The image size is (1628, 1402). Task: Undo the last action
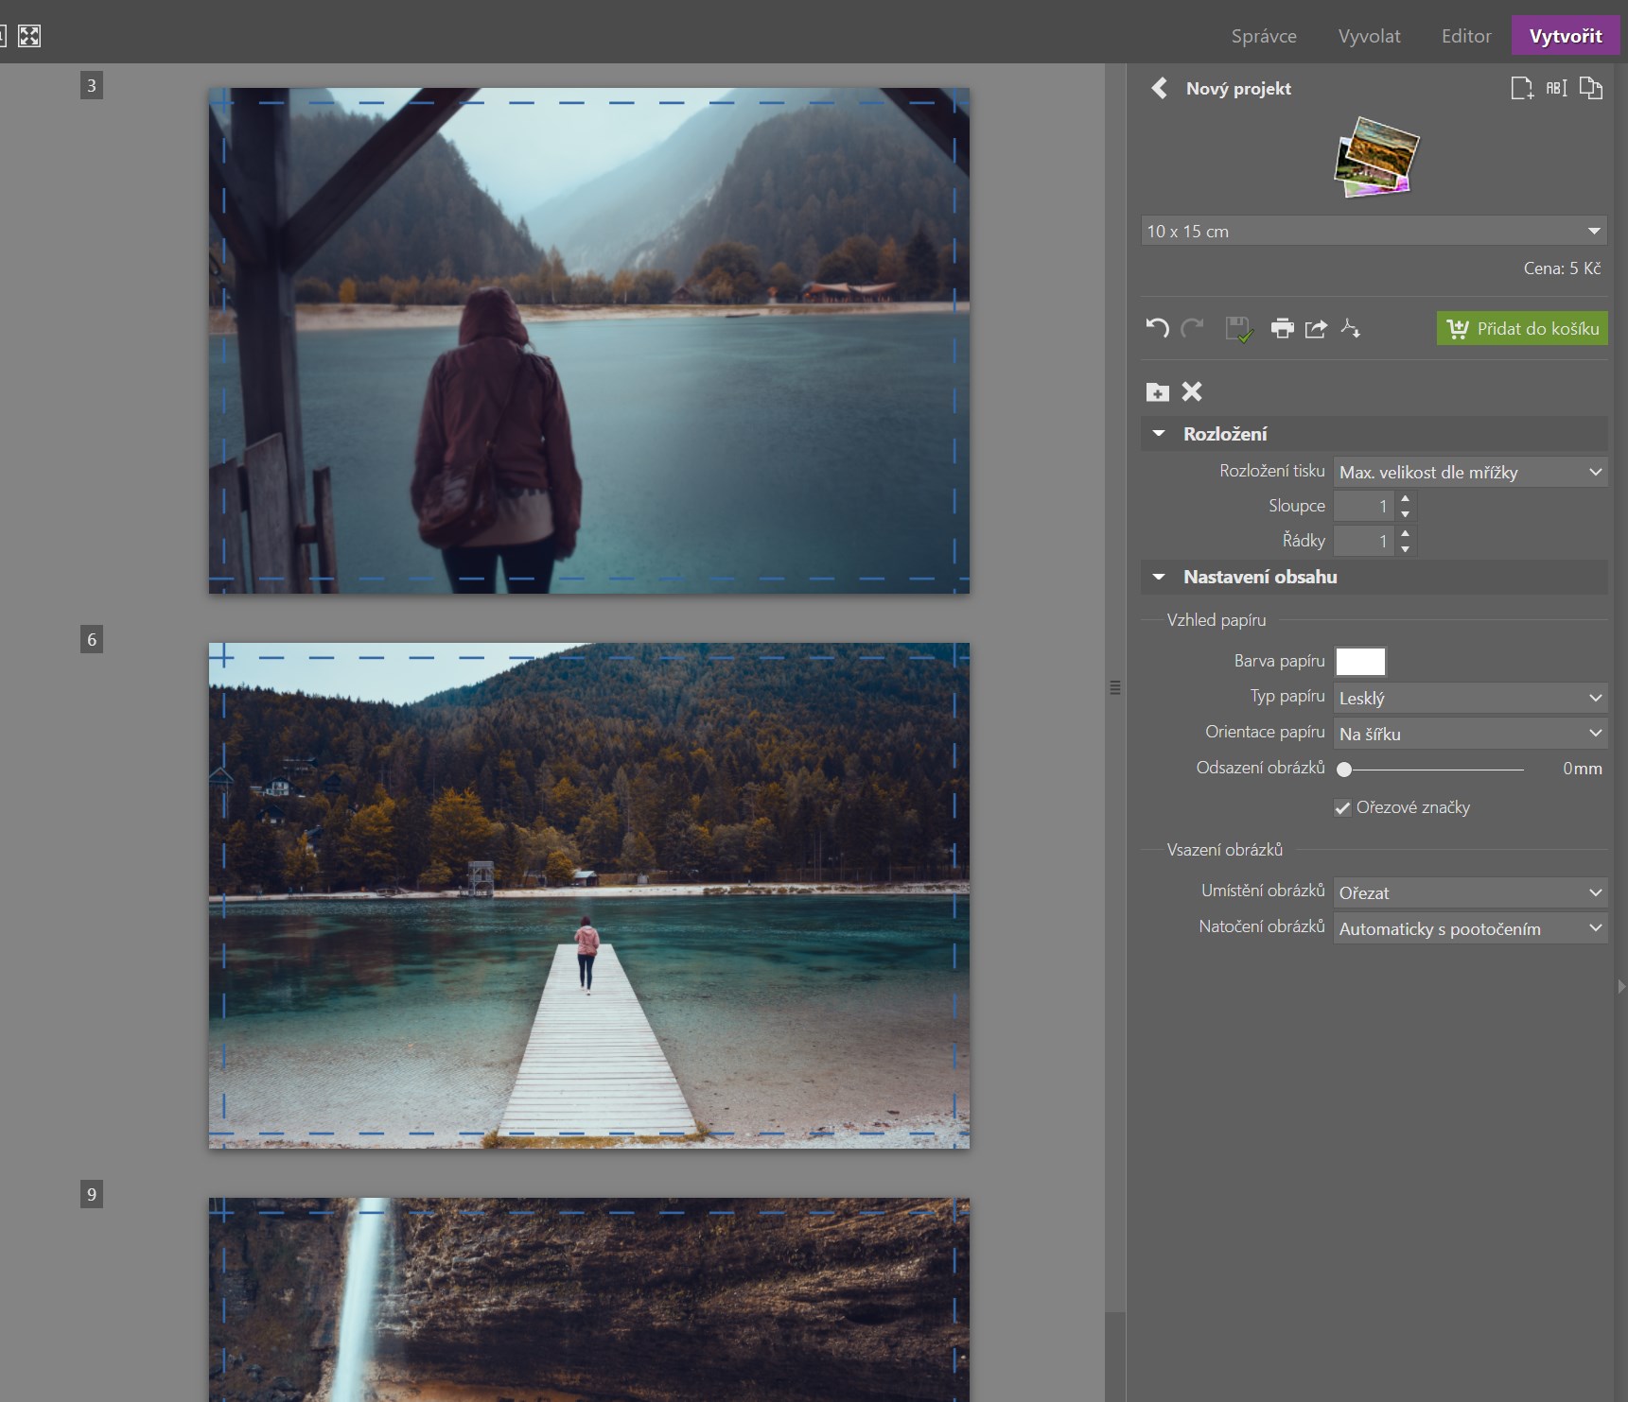coord(1158,328)
